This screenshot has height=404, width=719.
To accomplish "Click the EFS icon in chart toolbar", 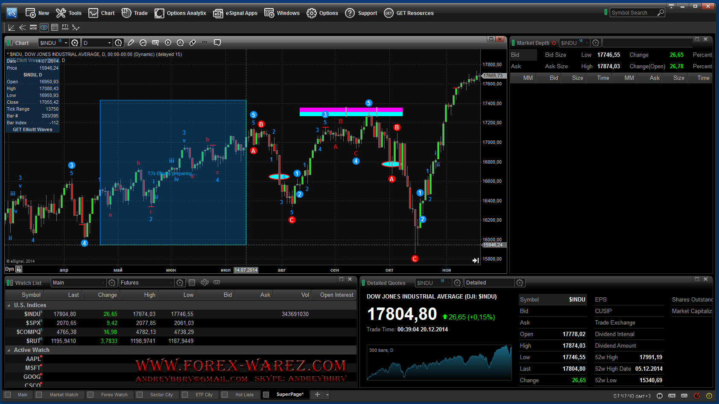I will 205,43.
